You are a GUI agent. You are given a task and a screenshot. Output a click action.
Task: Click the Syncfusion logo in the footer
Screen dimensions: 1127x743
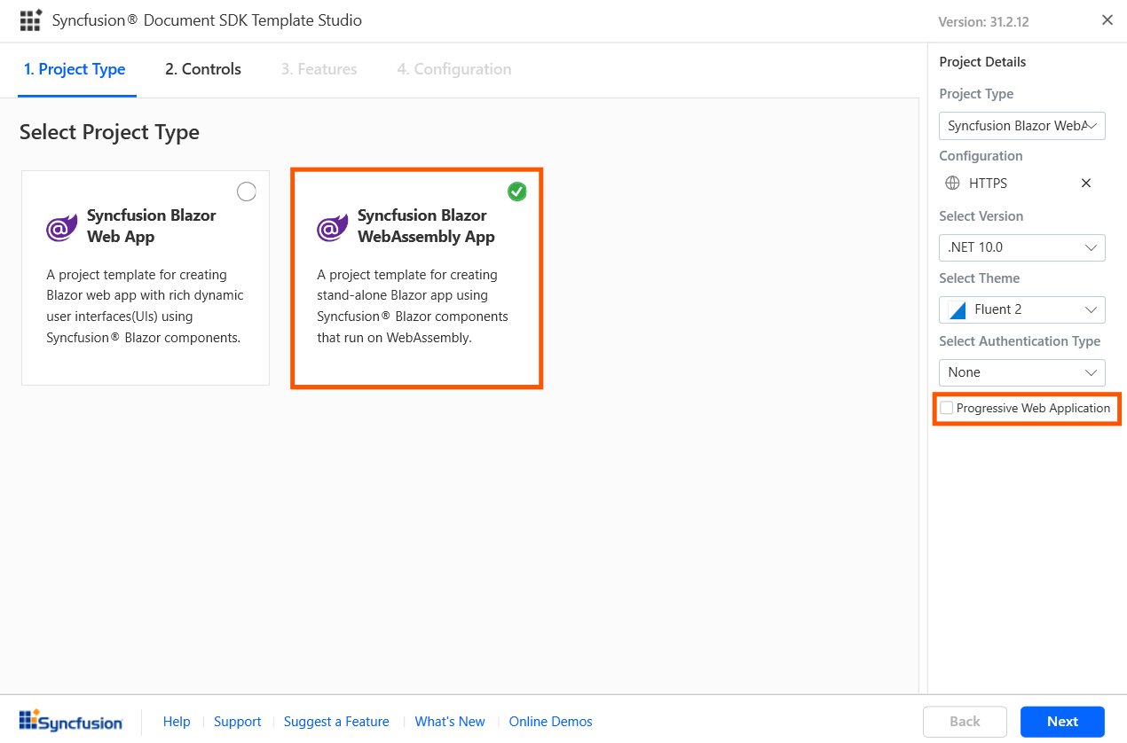tap(71, 721)
